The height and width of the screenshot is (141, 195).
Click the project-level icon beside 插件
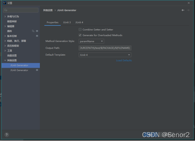tap(37, 31)
